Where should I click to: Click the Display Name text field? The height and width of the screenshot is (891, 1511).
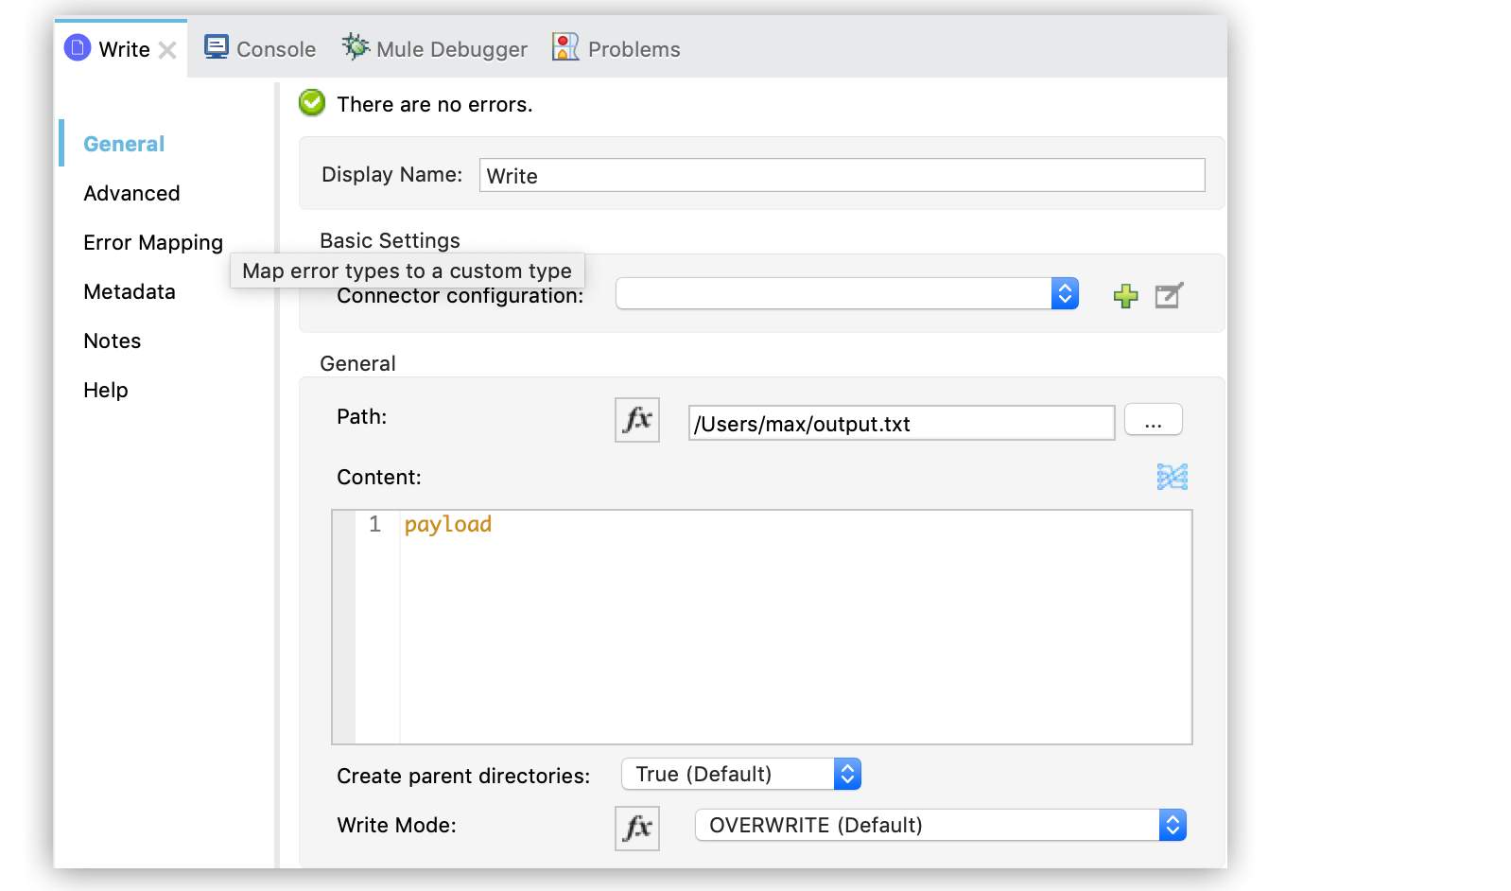coord(842,176)
